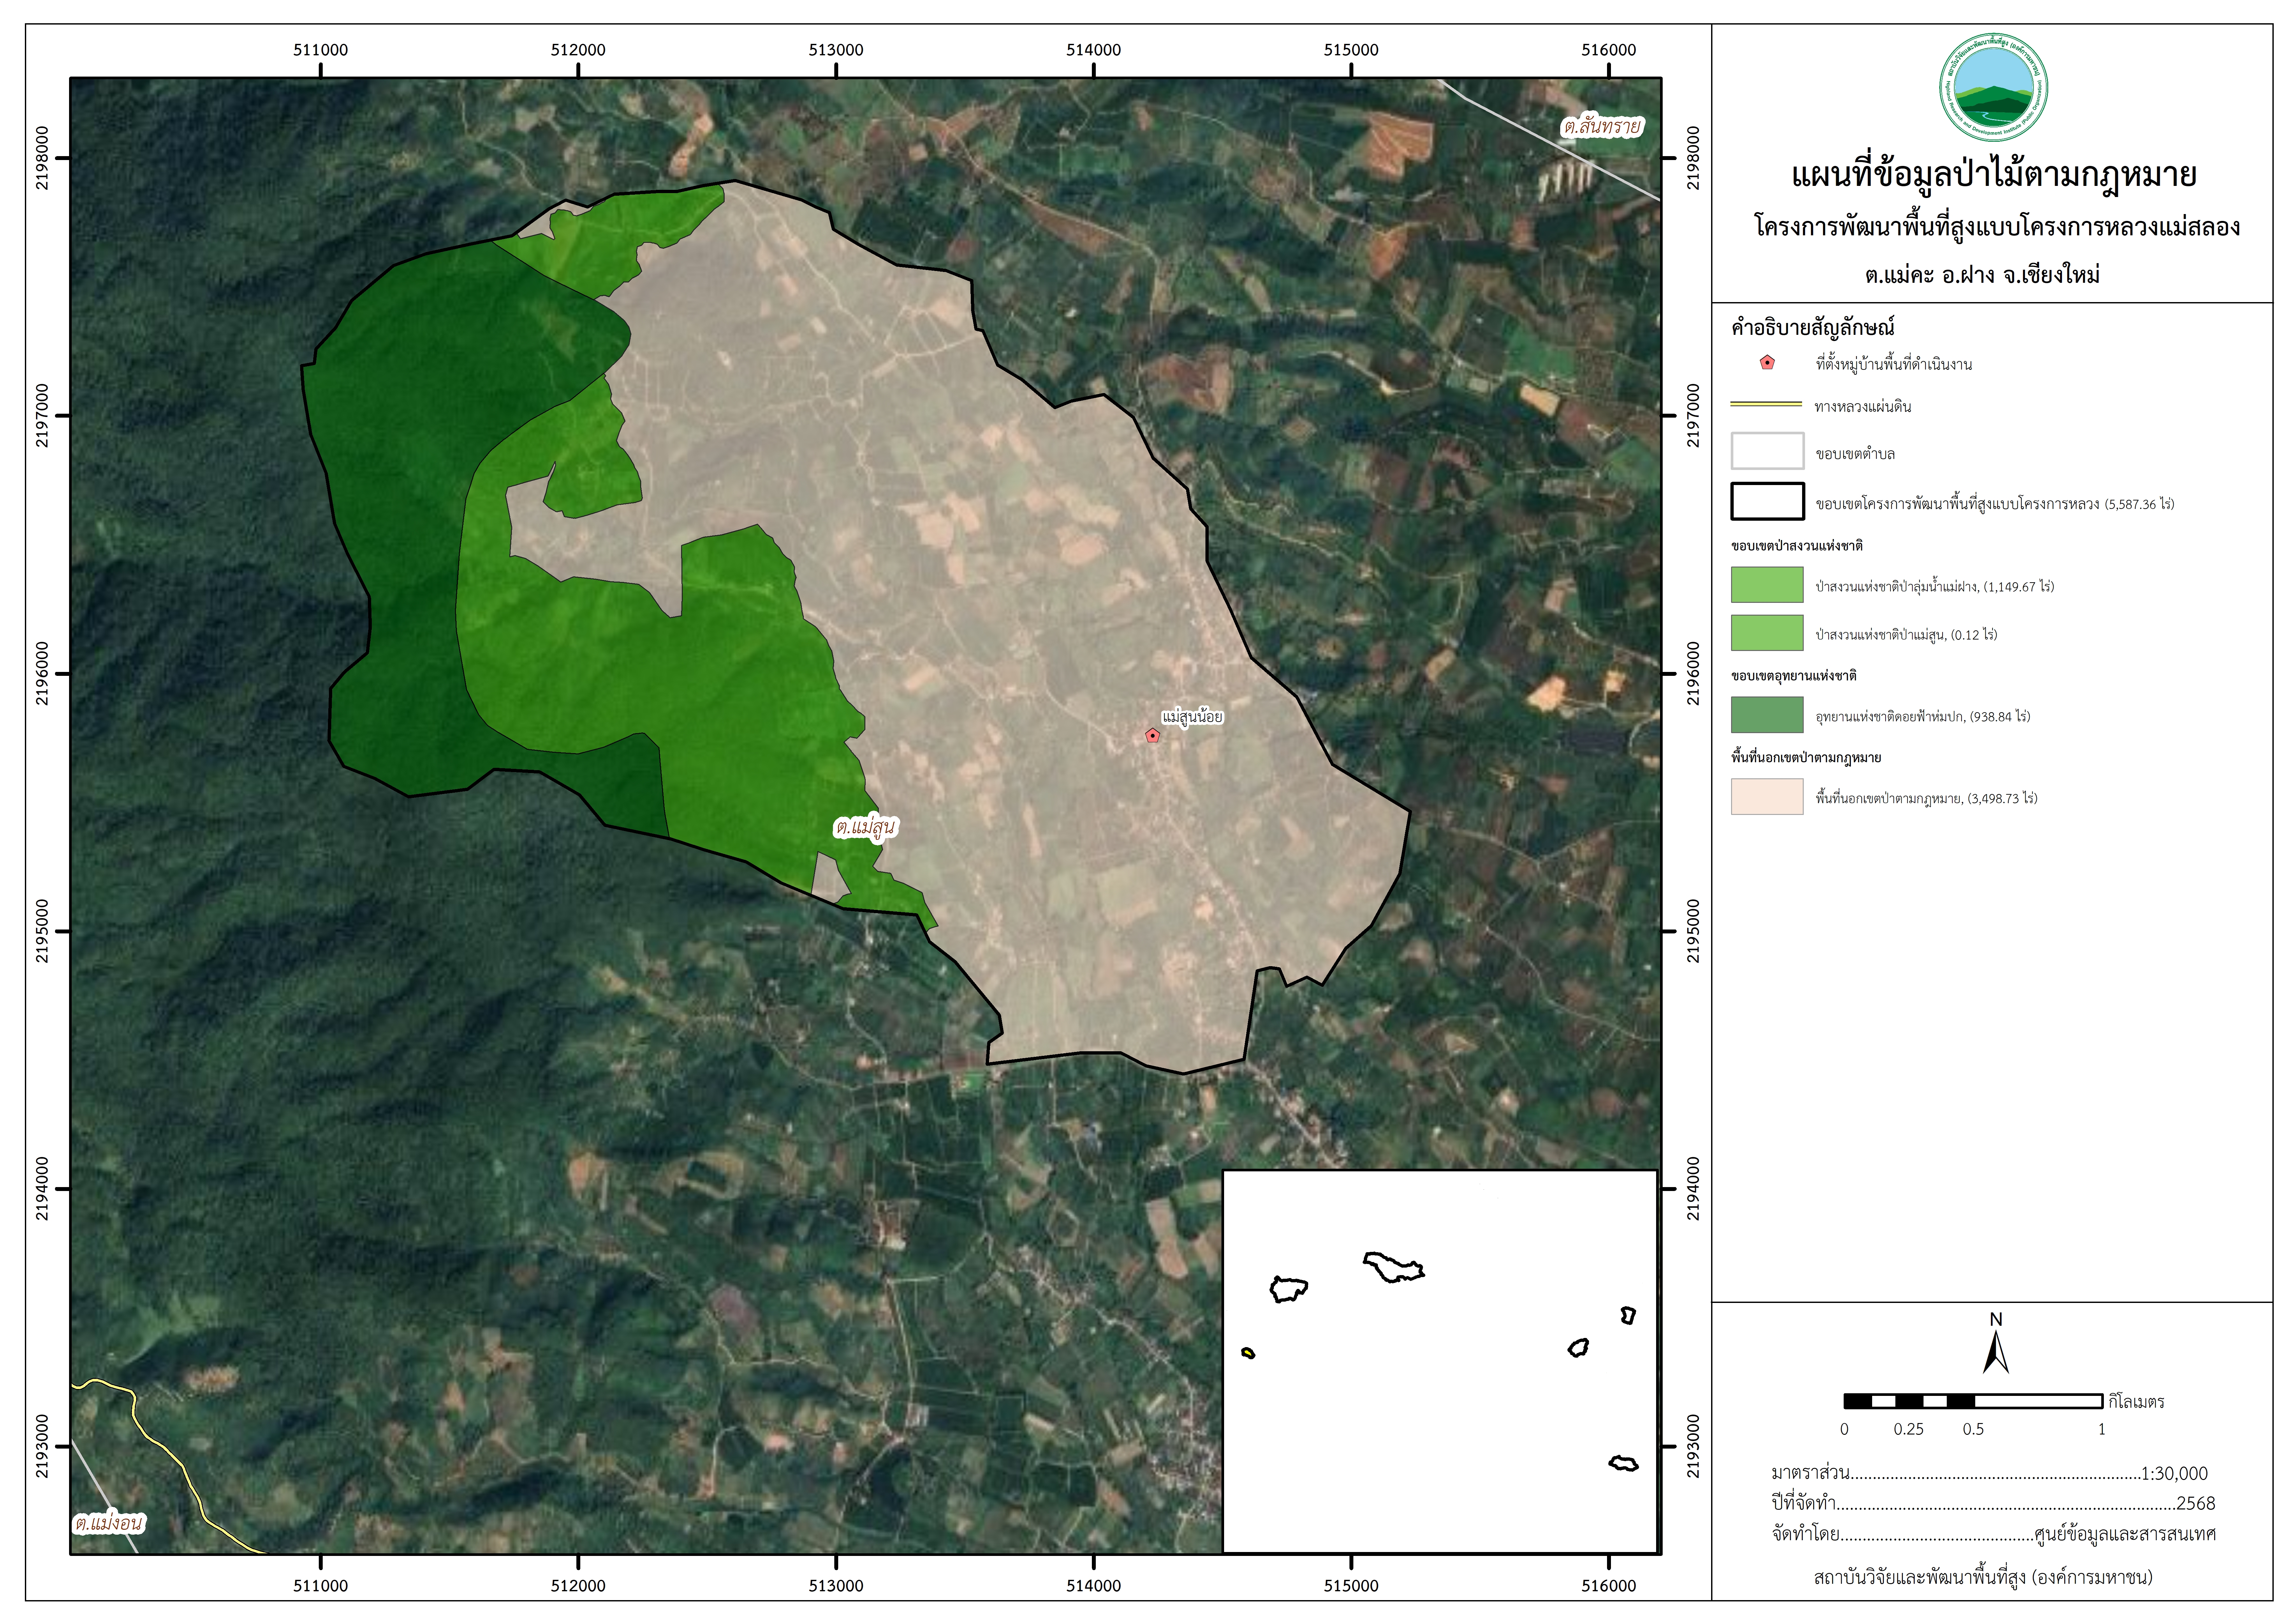2295x1624 pixels.
Task: Click the project boundary label with 5,587.36 ไร่
Action: pos(1995,504)
